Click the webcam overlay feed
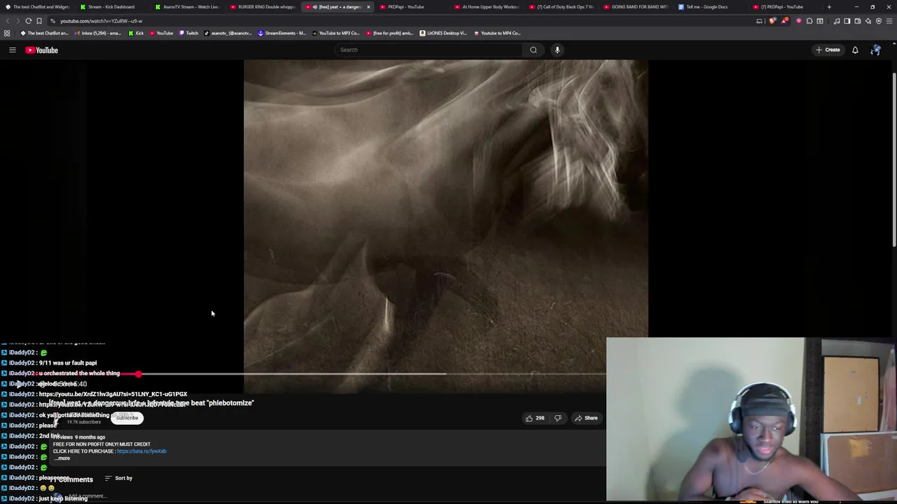 tap(751, 420)
